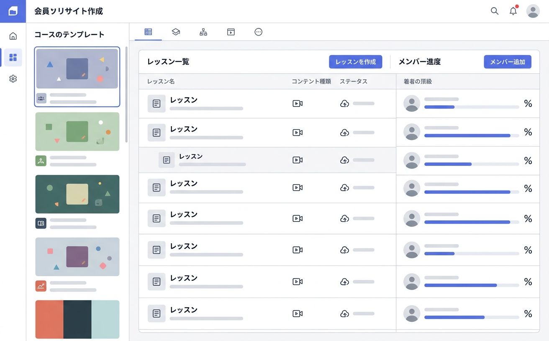This screenshot has width=549, height=341.
Task: Open search with the magnifier icon
Action: pyautogui.click(x=495, y=11)
